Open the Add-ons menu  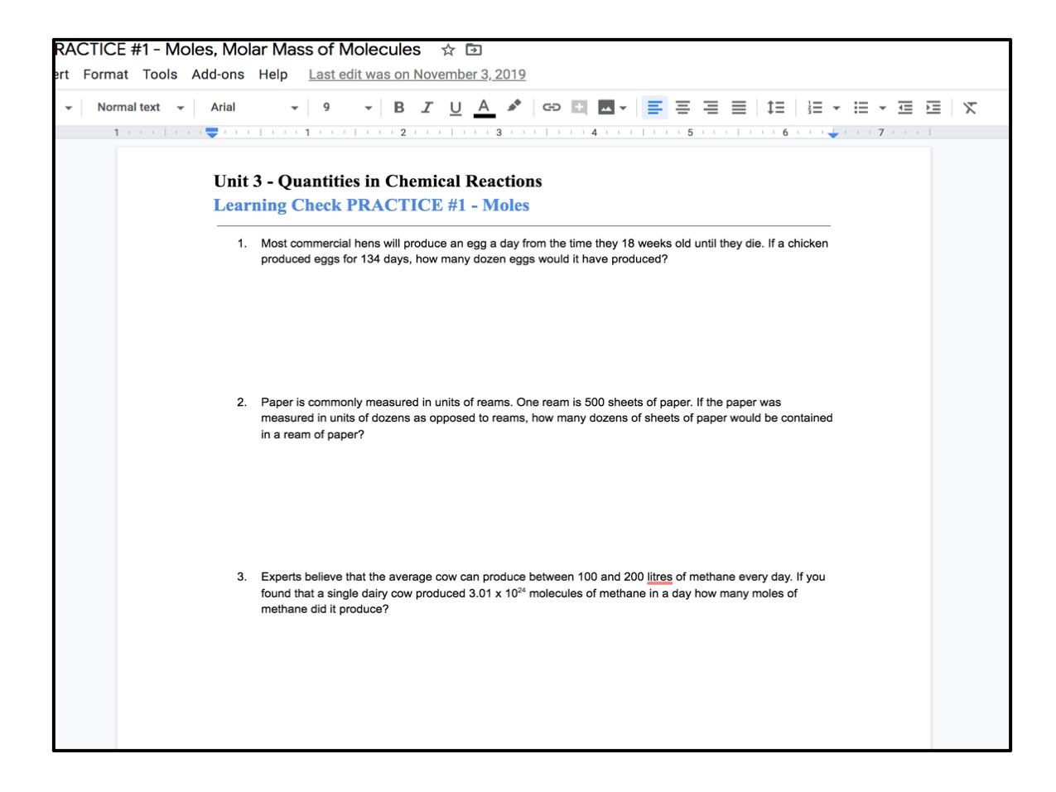[x=218, y=75]
